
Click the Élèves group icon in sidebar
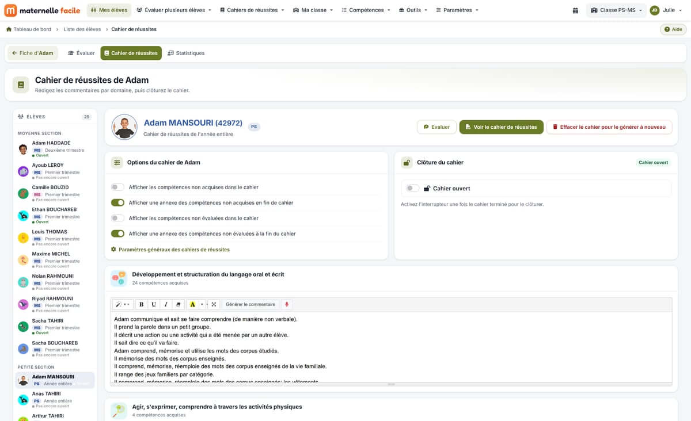coord(21,117)
